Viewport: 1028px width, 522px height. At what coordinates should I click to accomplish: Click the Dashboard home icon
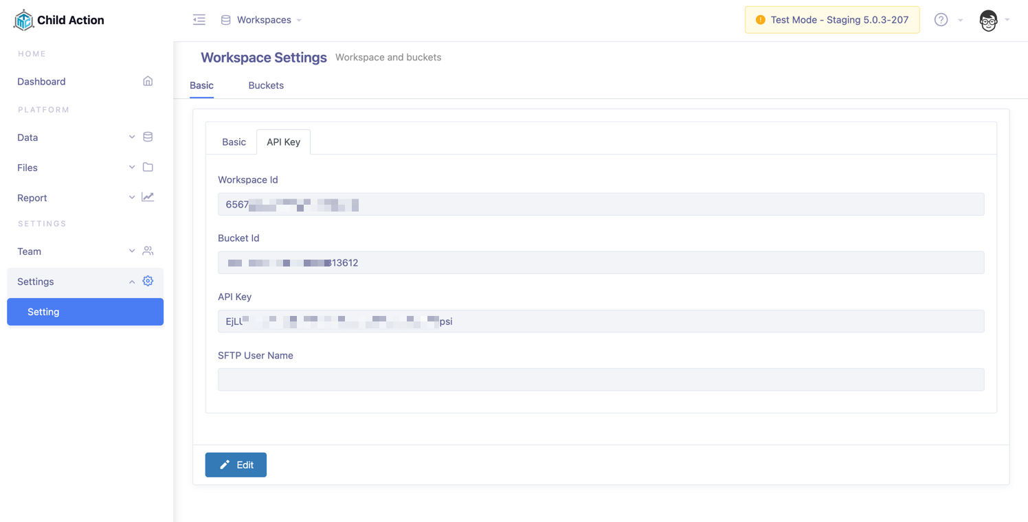click(148, 81)
